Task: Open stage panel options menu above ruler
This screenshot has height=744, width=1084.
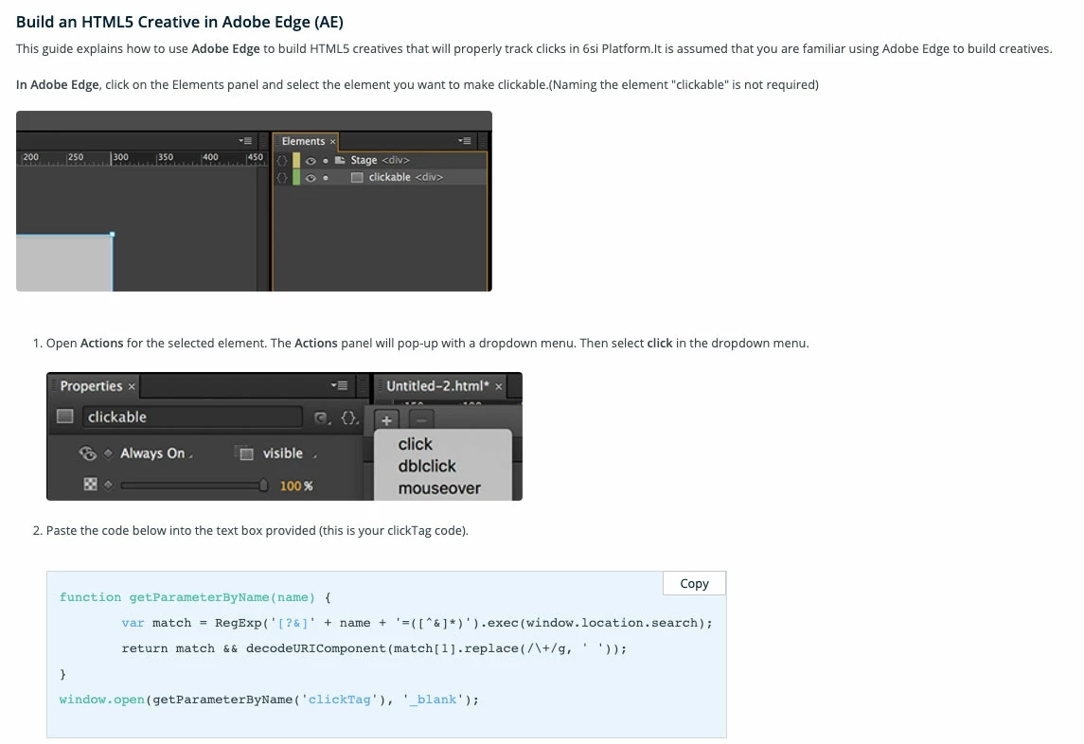Action: point(245,141)
